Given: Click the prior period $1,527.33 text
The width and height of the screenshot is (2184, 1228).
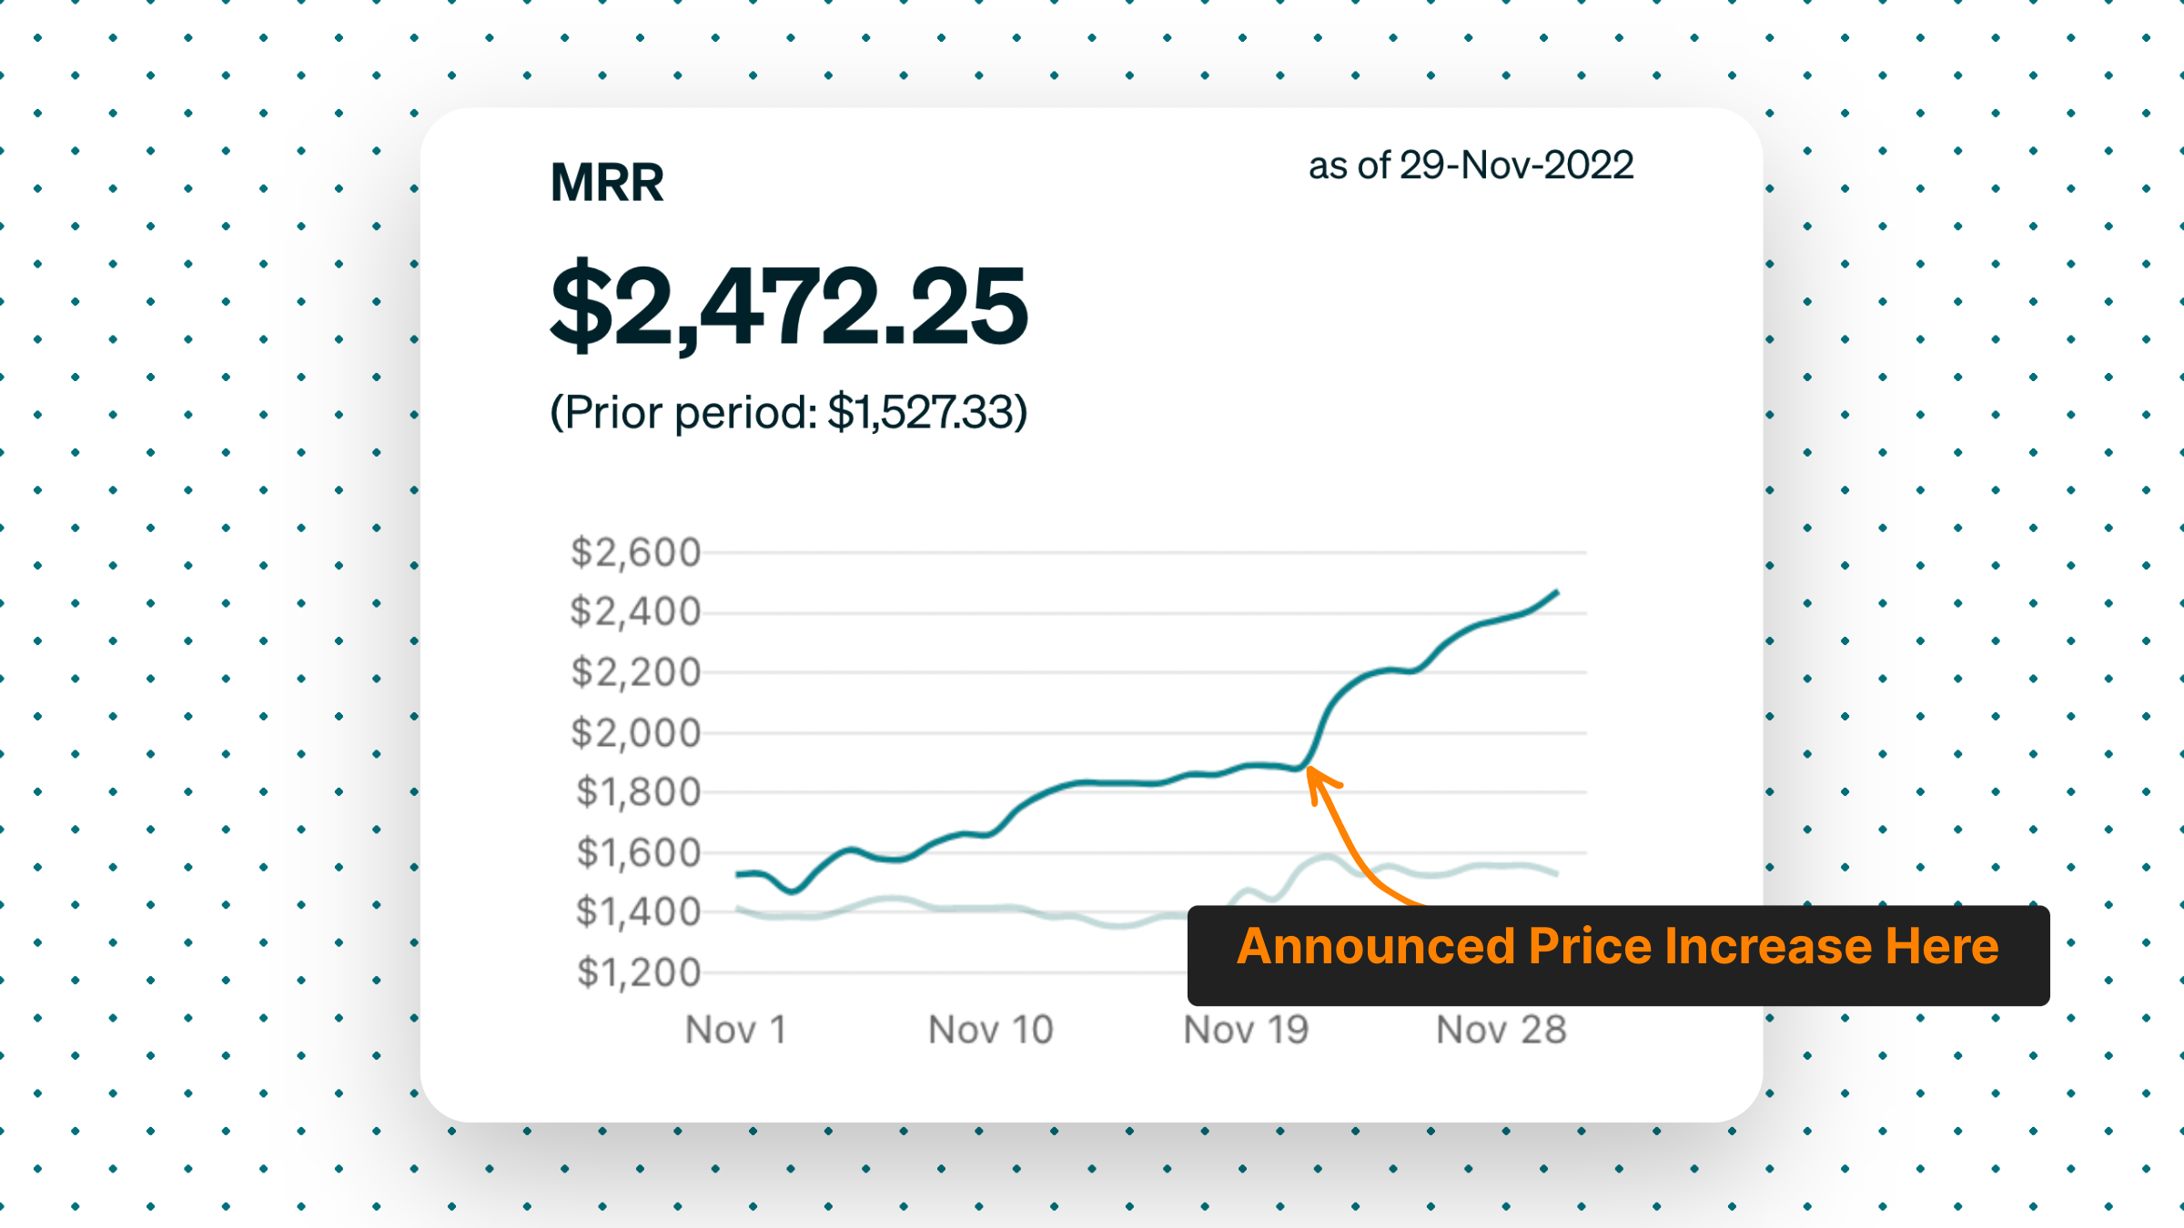Looking at the screenshot, I should [x=788, y=413].
